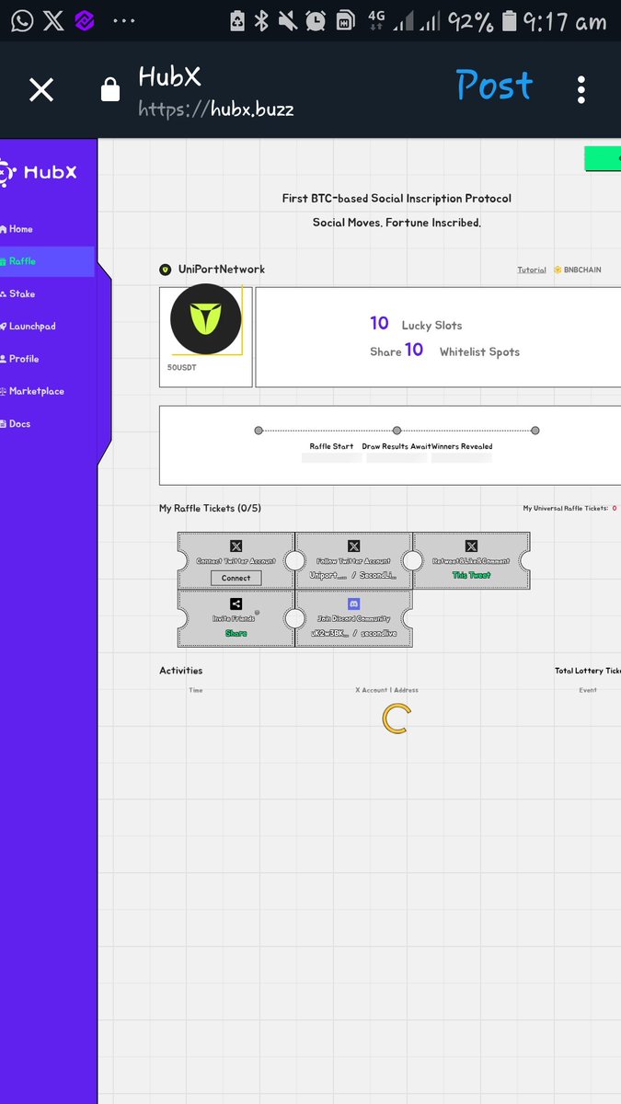Open the Tutorial link
Image resolution: width=621 pixels, height=1104 pixels.
coord(532,270)
